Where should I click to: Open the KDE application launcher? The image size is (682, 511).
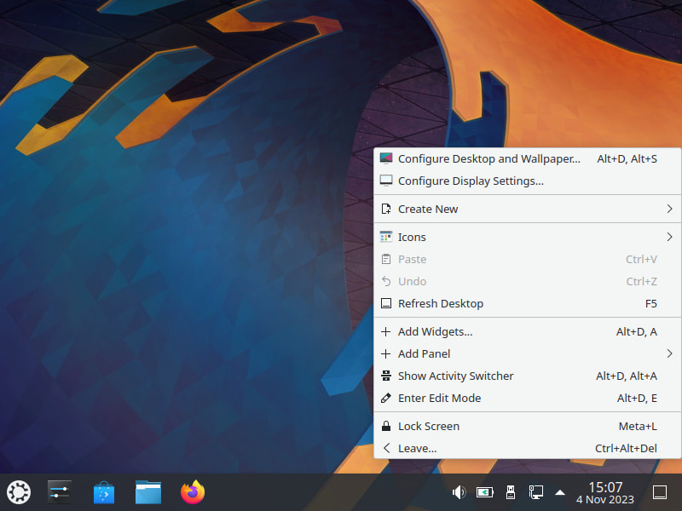pos(19,492)
